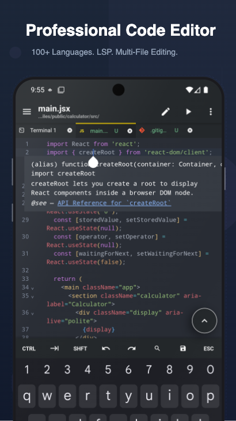Click 'import React from' on line 1
This screenshot has height=421, width=236.
click(77, 144)
